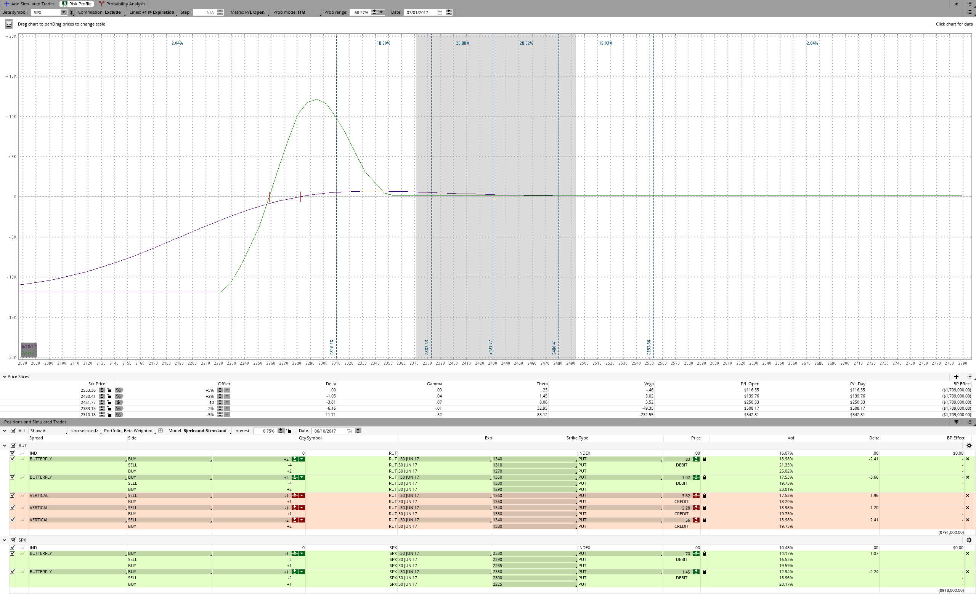Click chart line icon on SPX IND row
The width and height of the screenshot is (976, 601).
(x=22, y=548)
